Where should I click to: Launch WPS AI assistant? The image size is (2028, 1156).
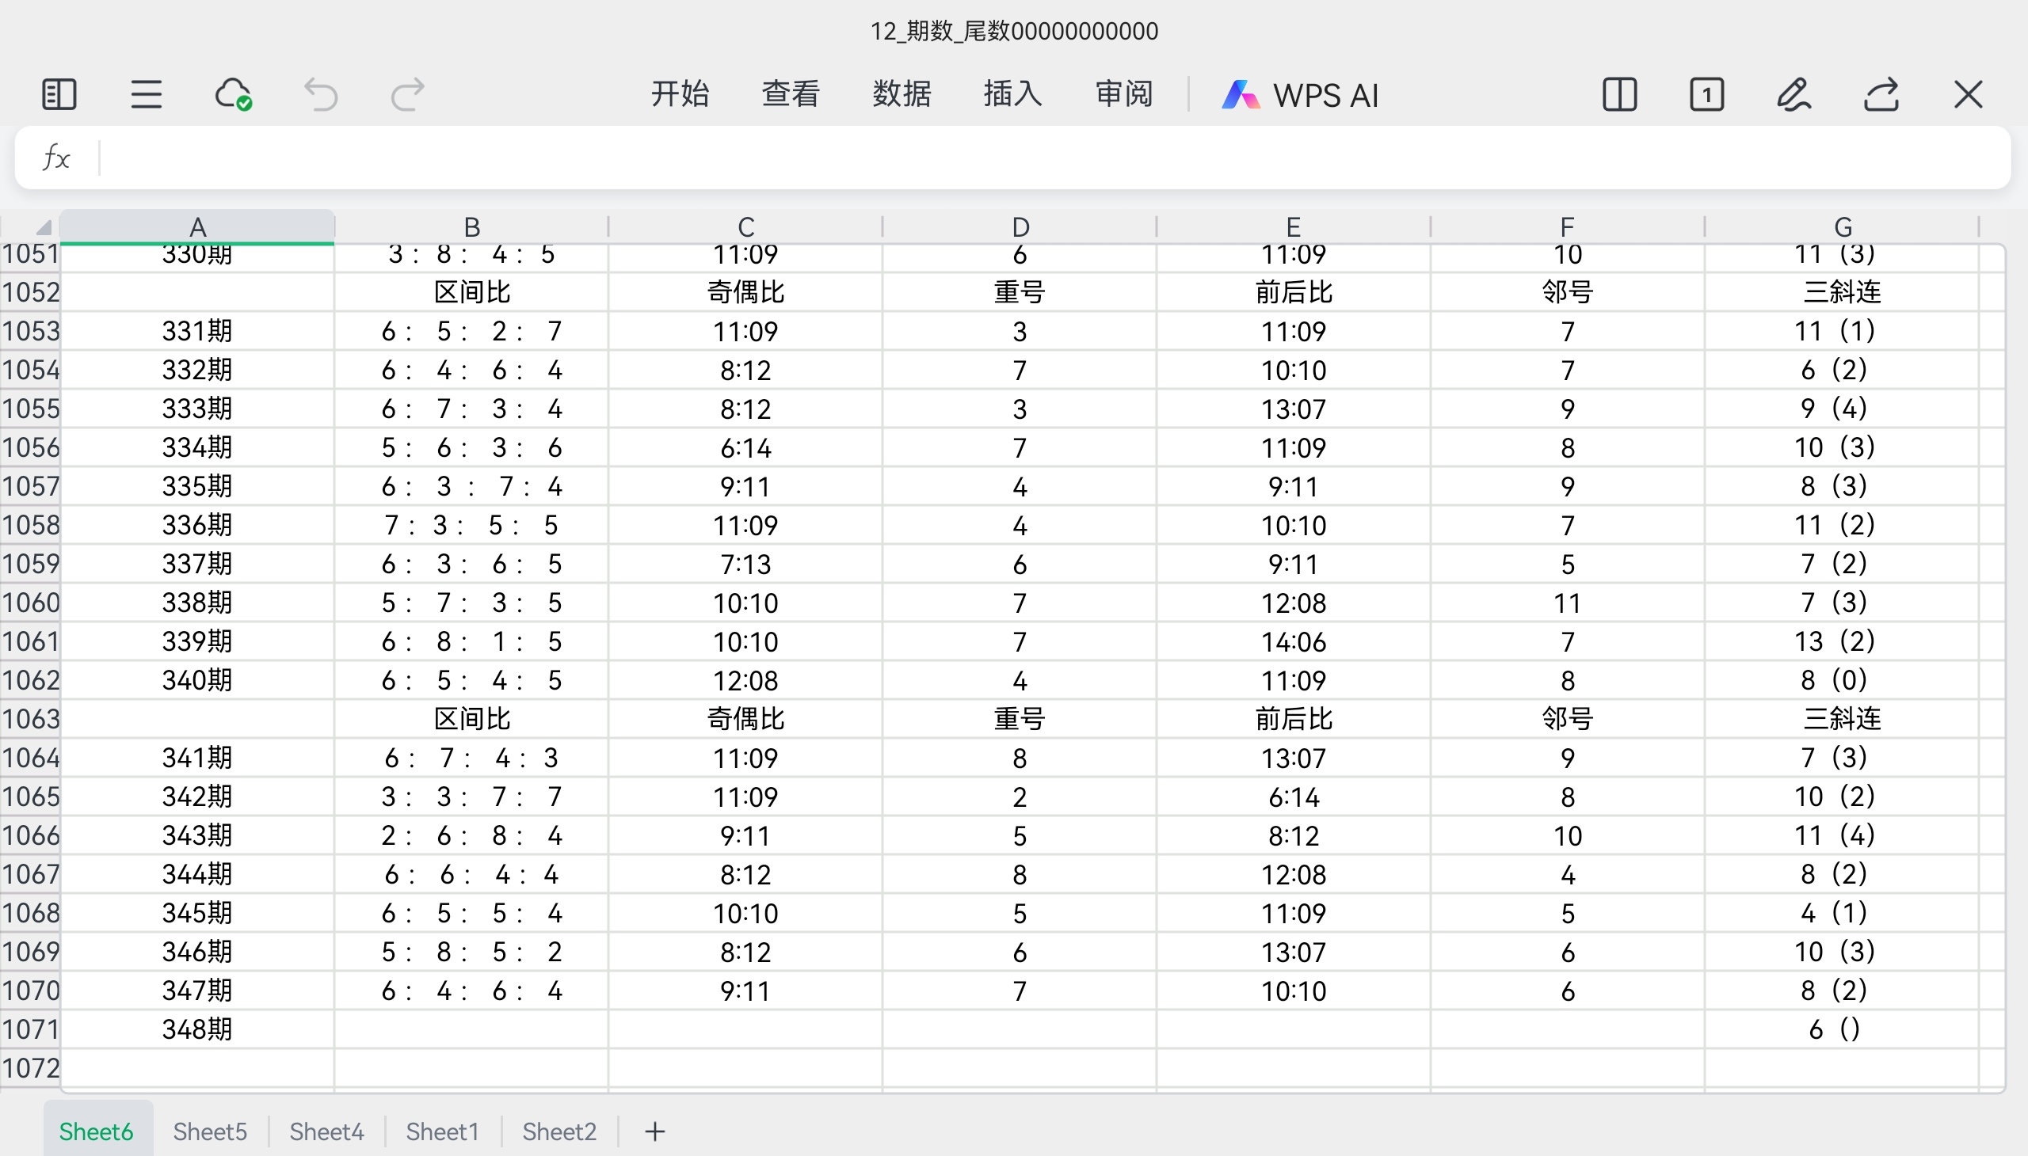[1299, 95]
